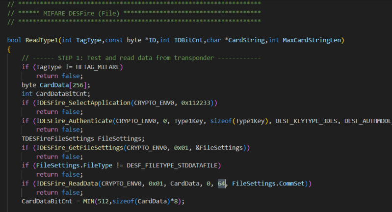392x212 pixels.
Task: Click DESFire_SelectApplication function call
Action: (85, 103)
